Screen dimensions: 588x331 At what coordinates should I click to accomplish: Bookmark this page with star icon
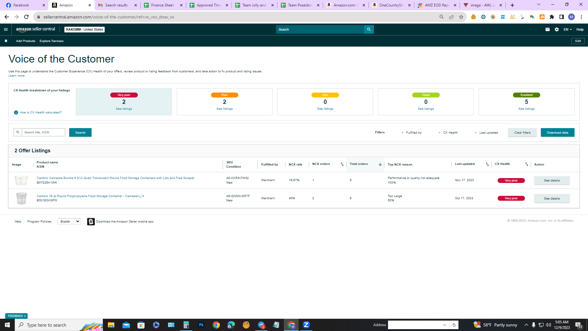[461, 17]
